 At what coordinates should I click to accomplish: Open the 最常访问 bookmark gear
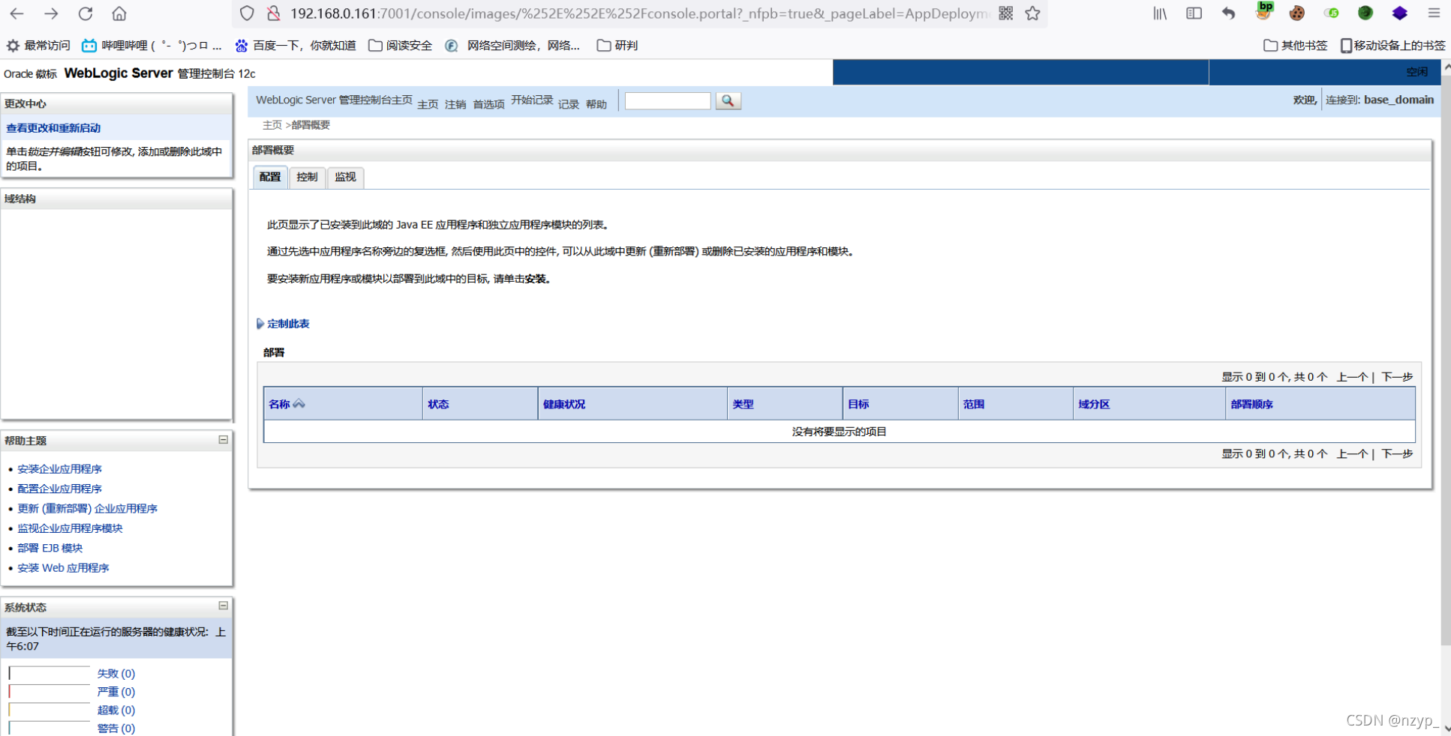[x=38, y=46]
